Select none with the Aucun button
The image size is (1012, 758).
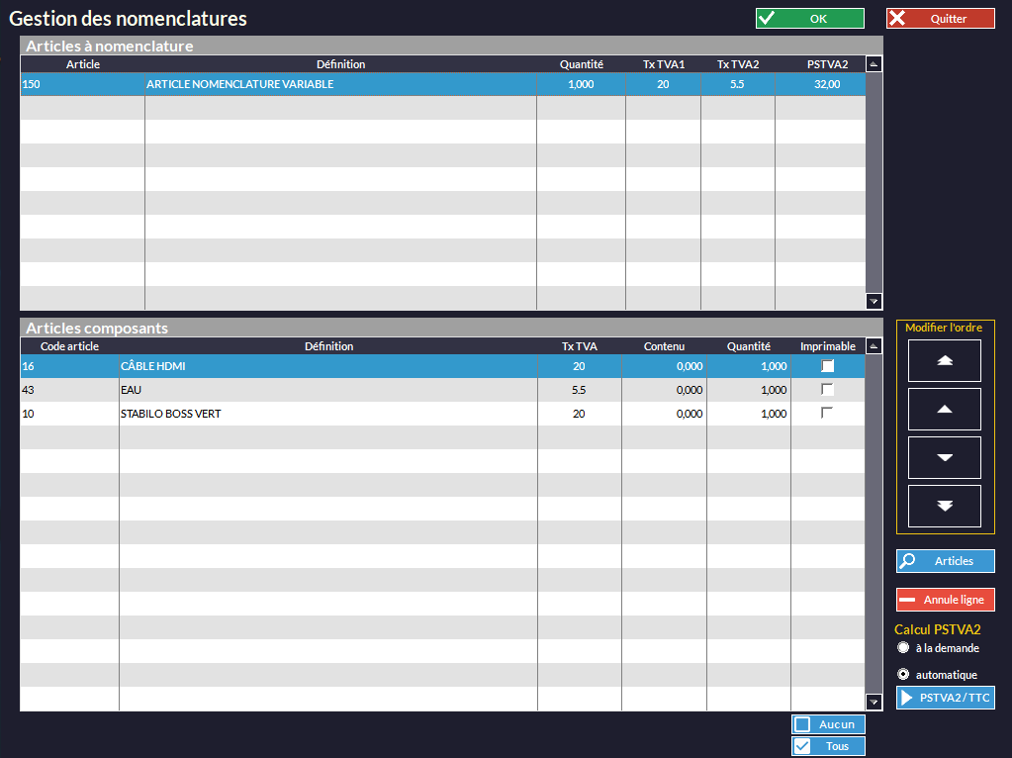click(828, 724)
